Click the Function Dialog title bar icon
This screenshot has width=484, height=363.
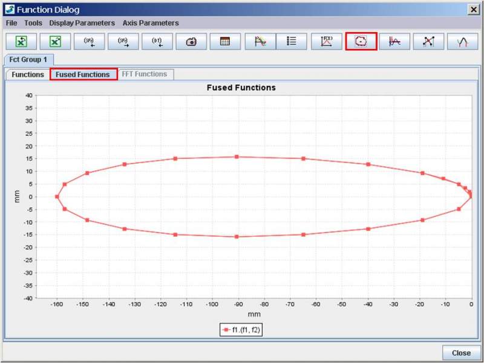[10, 10]
